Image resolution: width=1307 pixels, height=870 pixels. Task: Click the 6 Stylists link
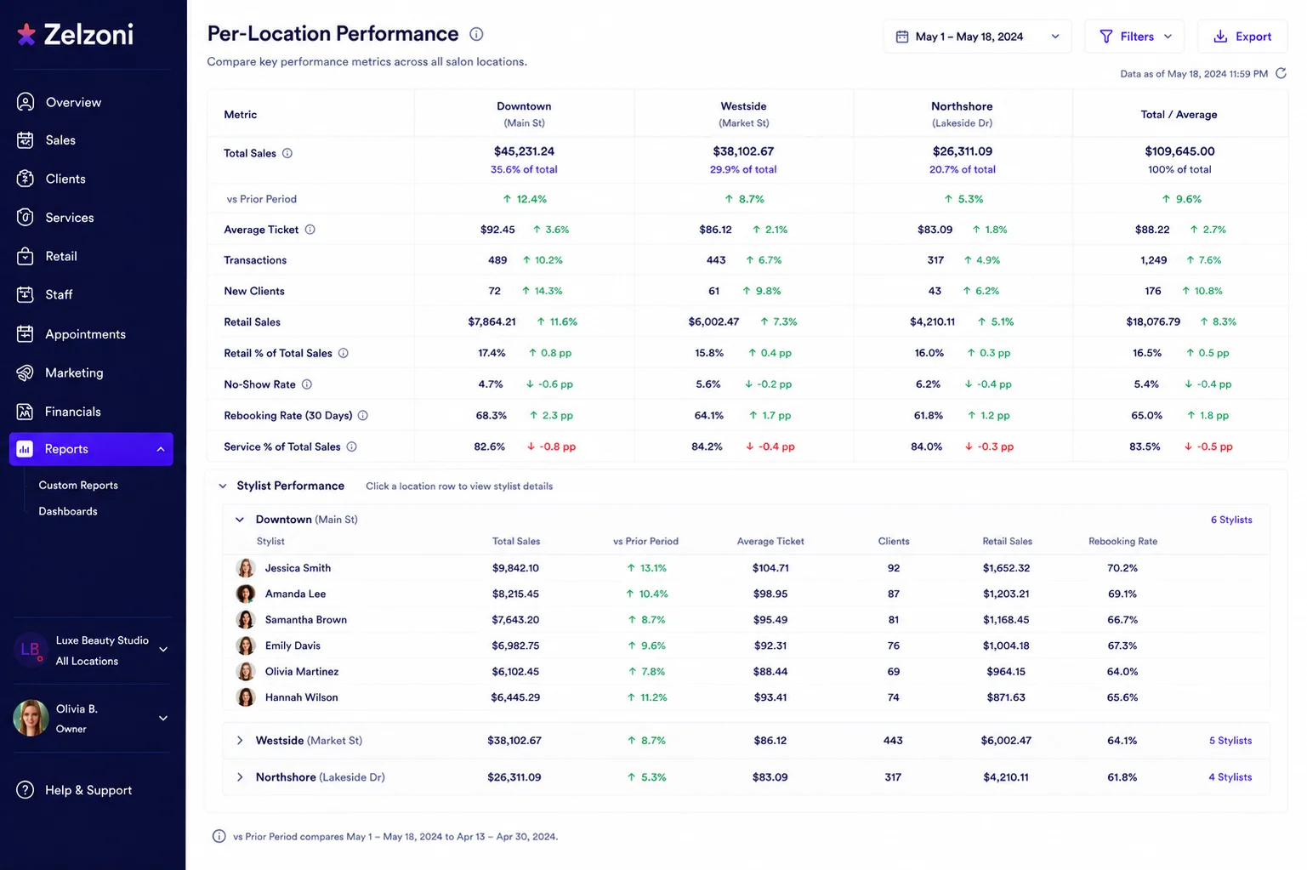click(1231, 520)
